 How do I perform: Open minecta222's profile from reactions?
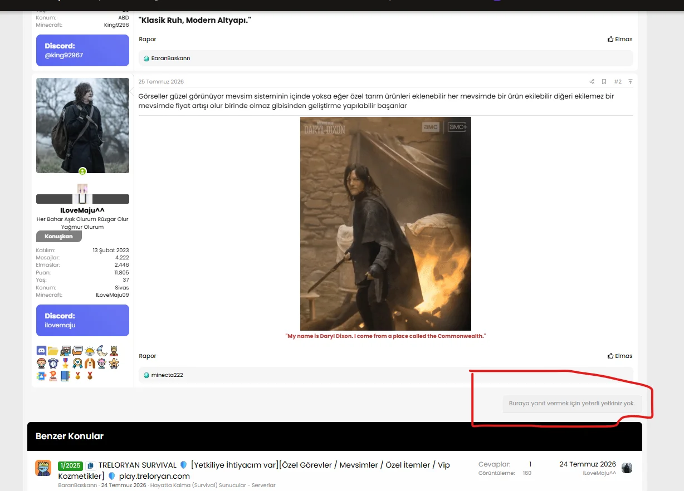[x=167, y=375]
